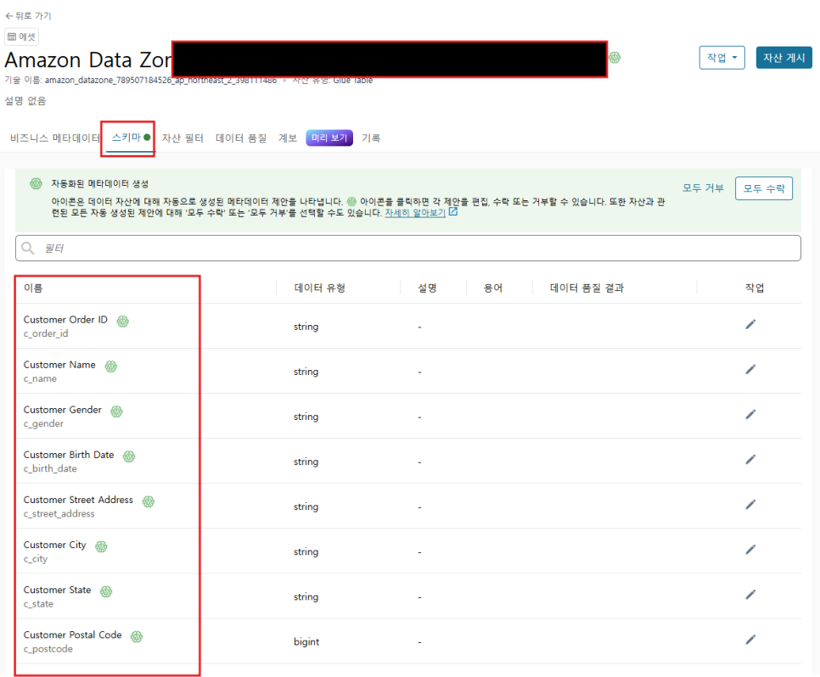This screenshot has height=677, width=820.
Task: Open AI suggestion icon for Customer State
Action: point(106,591)
